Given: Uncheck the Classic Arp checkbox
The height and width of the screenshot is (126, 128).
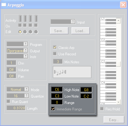Looking at the screenshot, I should 55,47.
